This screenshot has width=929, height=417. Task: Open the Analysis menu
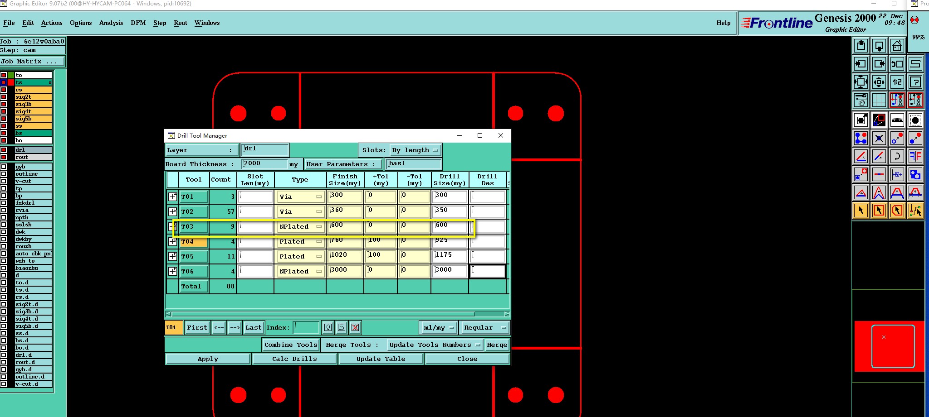(x=111, y=23)
